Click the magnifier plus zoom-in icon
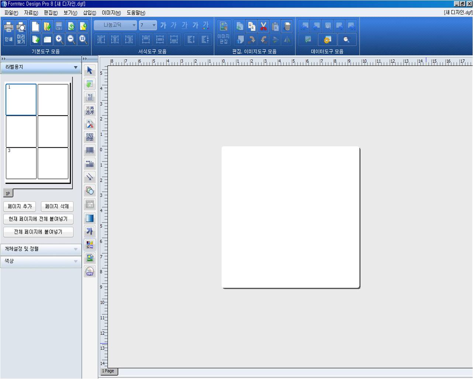Image resolution: width=473 pixels, height=379 pixels. pos(59,39)
